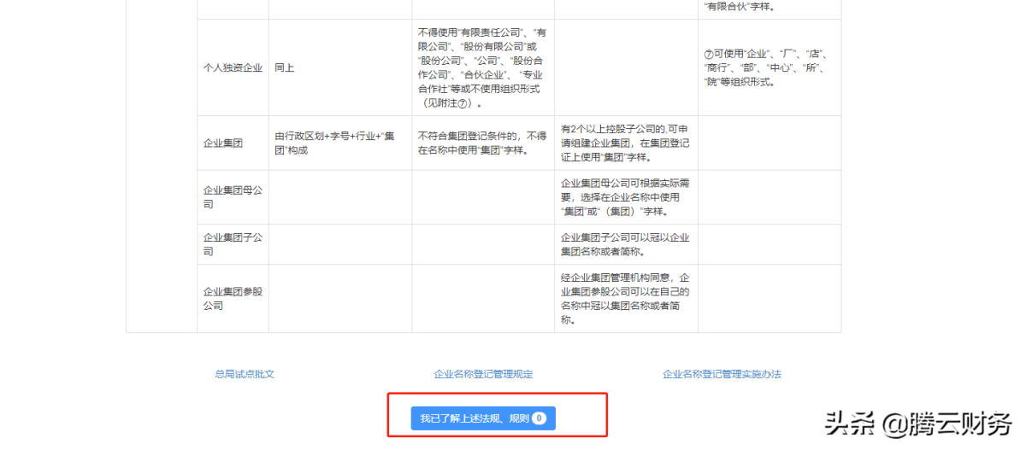Select the 个人独资企业 row header cell
The height and width of the screenshot is (450, 1026).
coord(233,67)
